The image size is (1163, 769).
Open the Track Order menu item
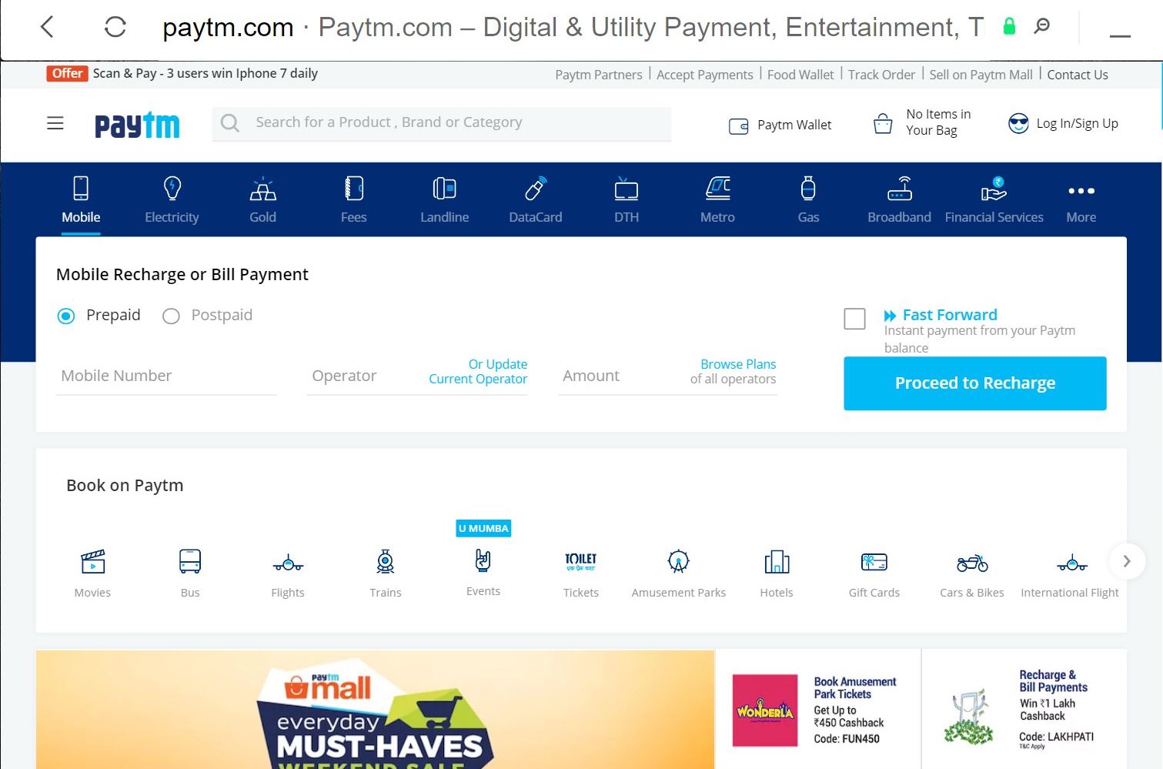click(x=881, y=74)
